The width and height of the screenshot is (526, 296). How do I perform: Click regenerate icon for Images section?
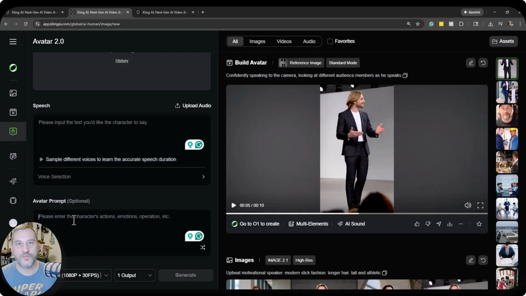pos(483,260)
